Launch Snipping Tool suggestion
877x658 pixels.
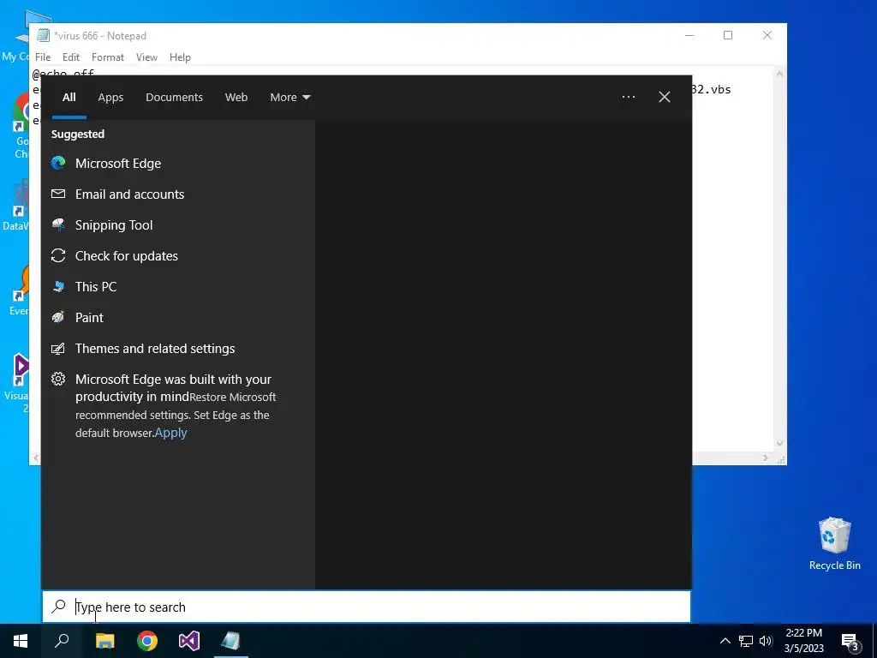point(178,225)
